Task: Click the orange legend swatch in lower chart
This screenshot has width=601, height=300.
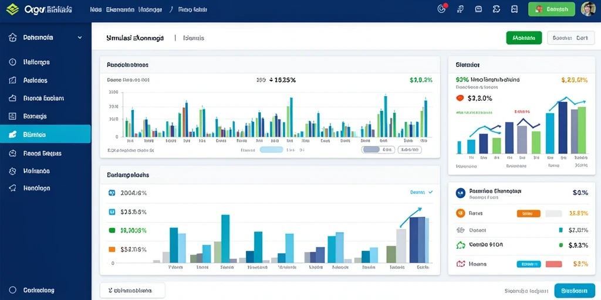Action: [x=112, y=249]
